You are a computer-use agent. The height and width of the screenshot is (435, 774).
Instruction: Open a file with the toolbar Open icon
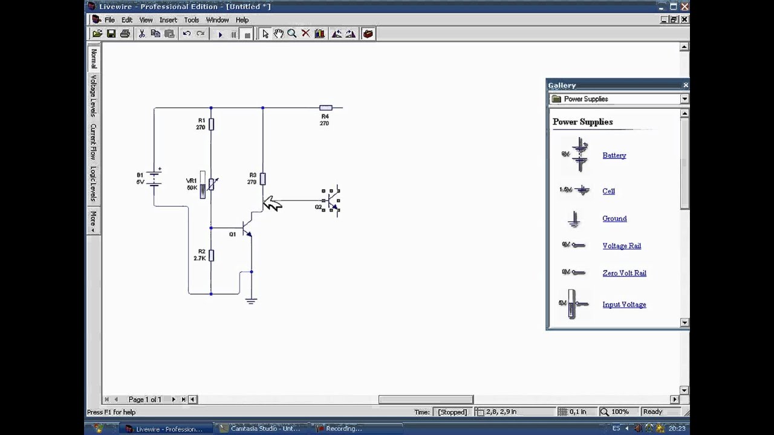tap(97, 34)
